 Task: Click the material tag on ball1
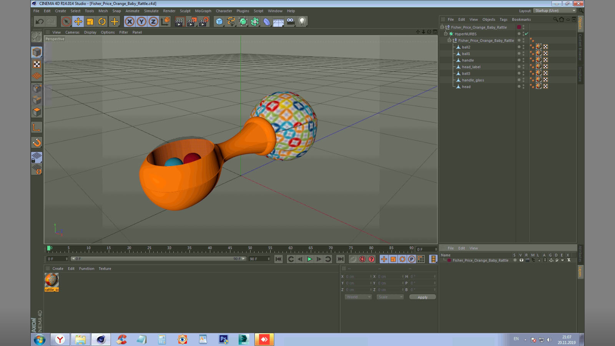coord(539,53)
